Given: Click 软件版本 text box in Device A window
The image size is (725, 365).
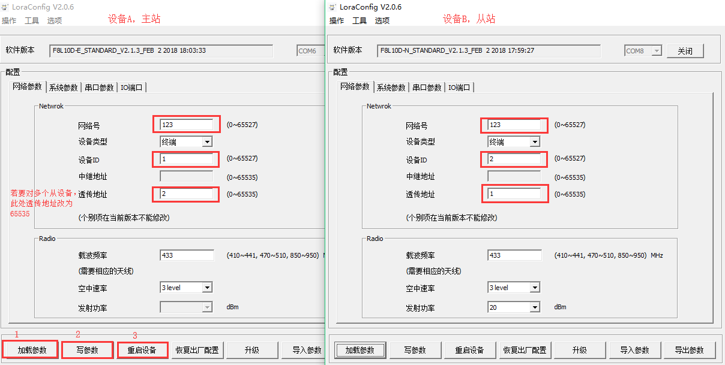Looking at the screenshot, I should click(x=161, y=51).
